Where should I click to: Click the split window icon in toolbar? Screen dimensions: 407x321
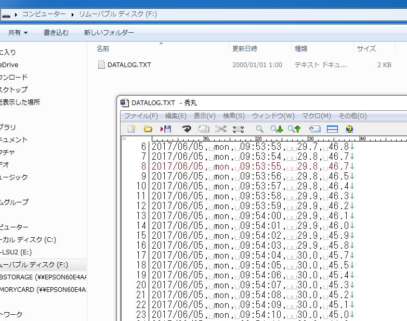pyautogui.click(x=332, y=129)
